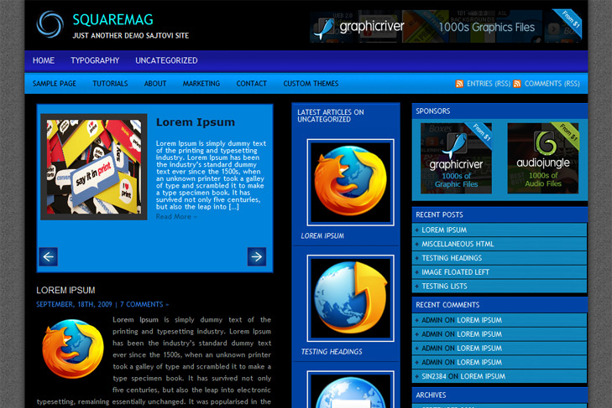Open the Marketing page
Screen dimensions: 612x408
click(x=201, y=84)
